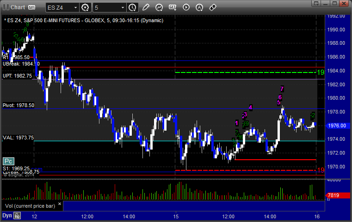
Task: Click the 1974.00 price axis label
Action: 336,139
